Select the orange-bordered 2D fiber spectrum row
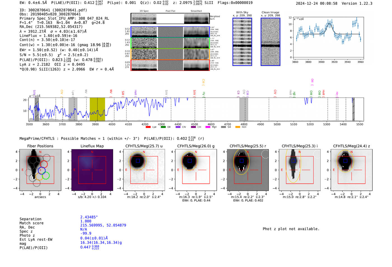 coord(170,54)
